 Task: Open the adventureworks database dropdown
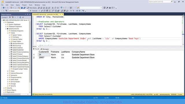(x=27, y=11)
